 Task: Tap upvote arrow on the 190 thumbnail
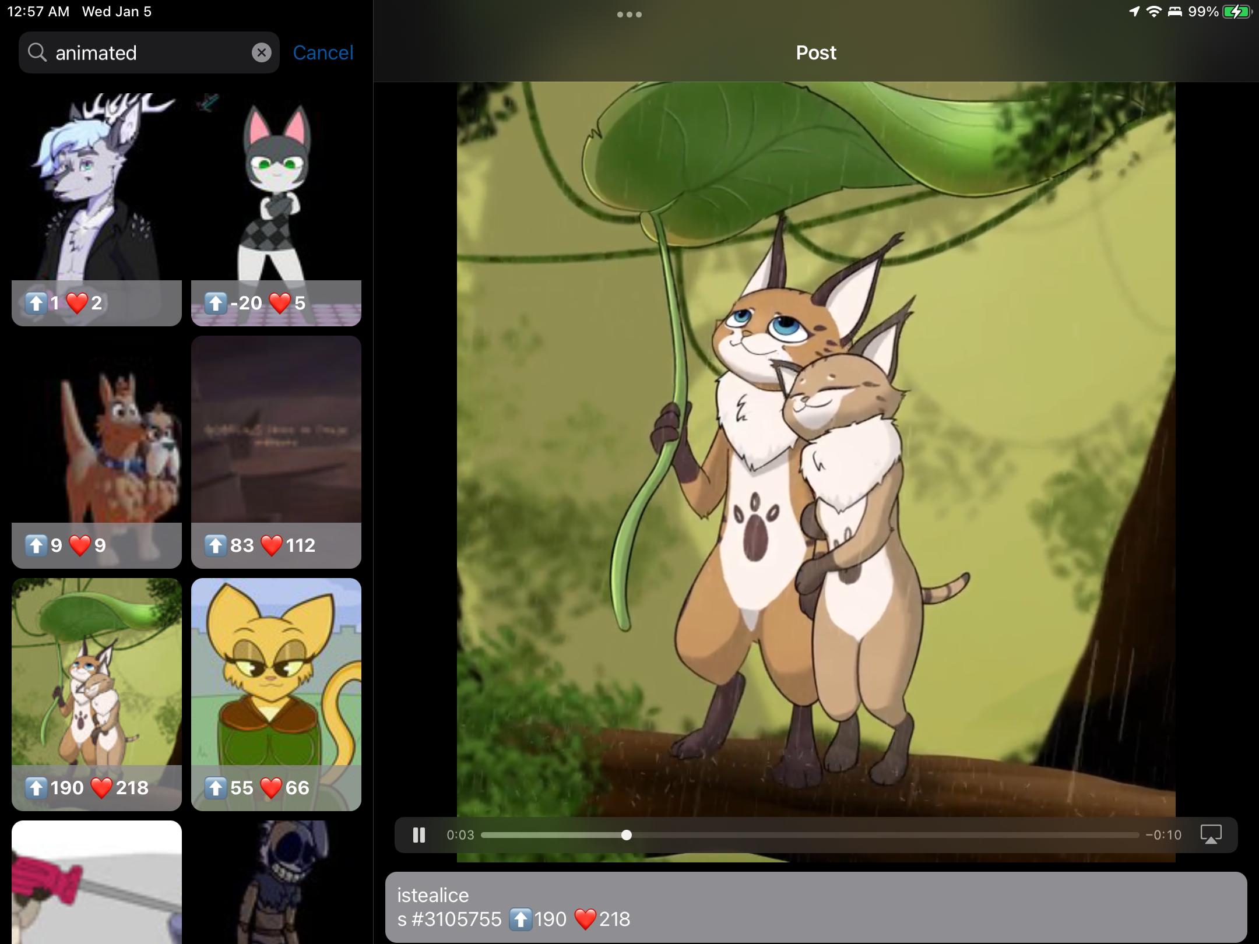click(36, 788)
